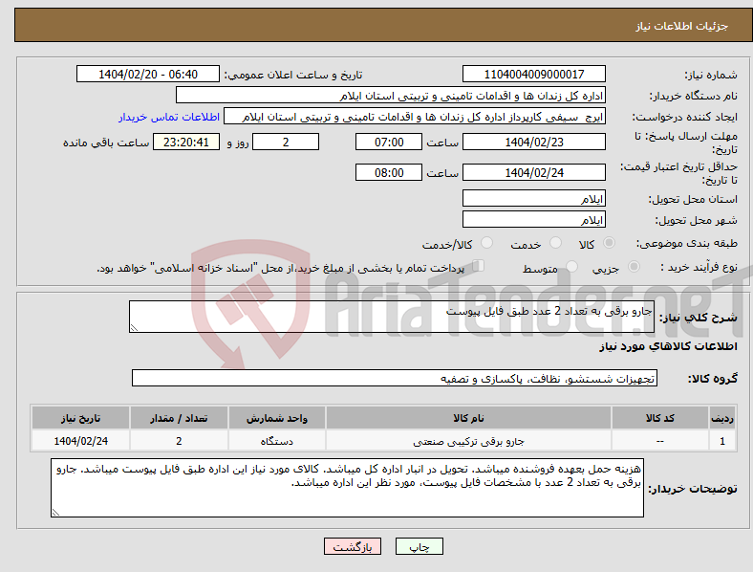Click the واحد شمارش column header
This screenshot has width=753, height=572.
pos(277,418)
